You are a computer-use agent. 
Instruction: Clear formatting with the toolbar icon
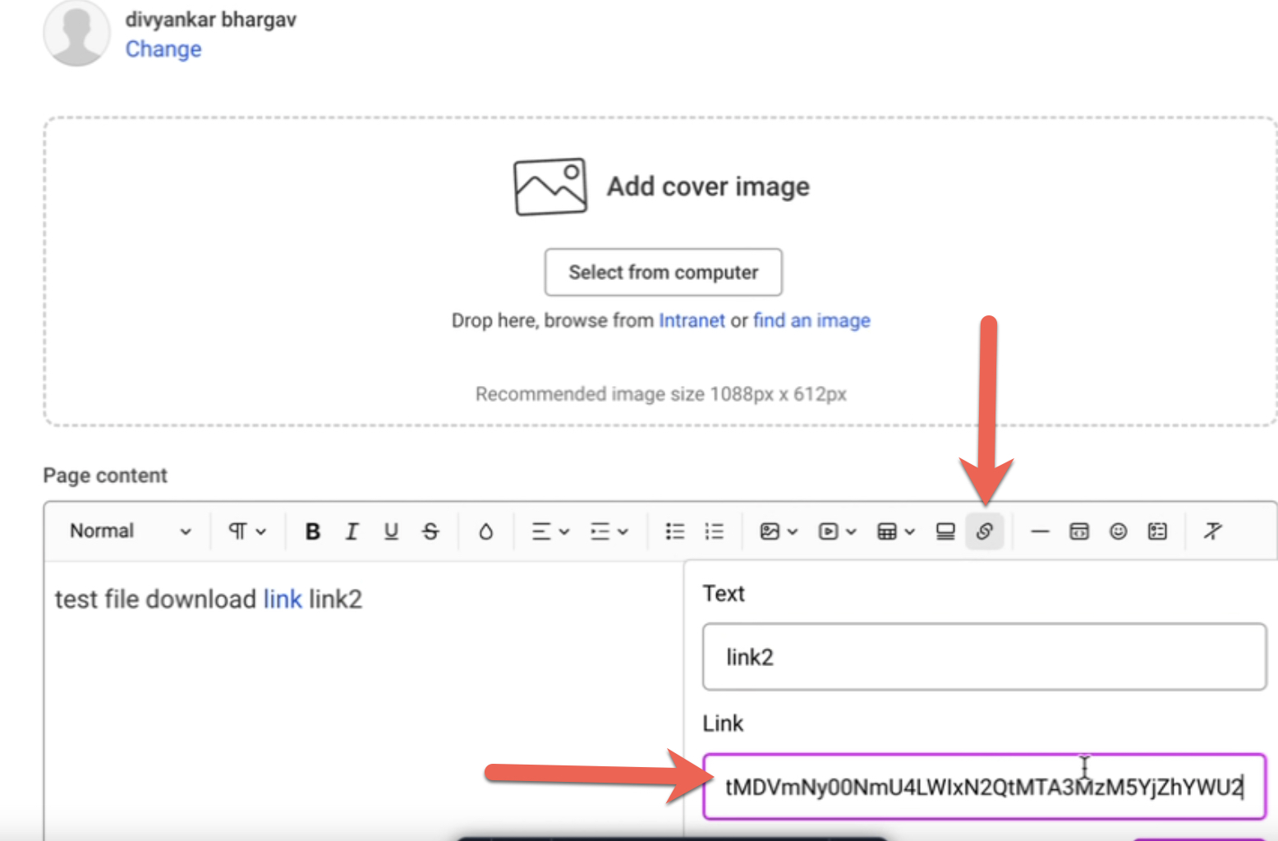[x=1212, y=531]
